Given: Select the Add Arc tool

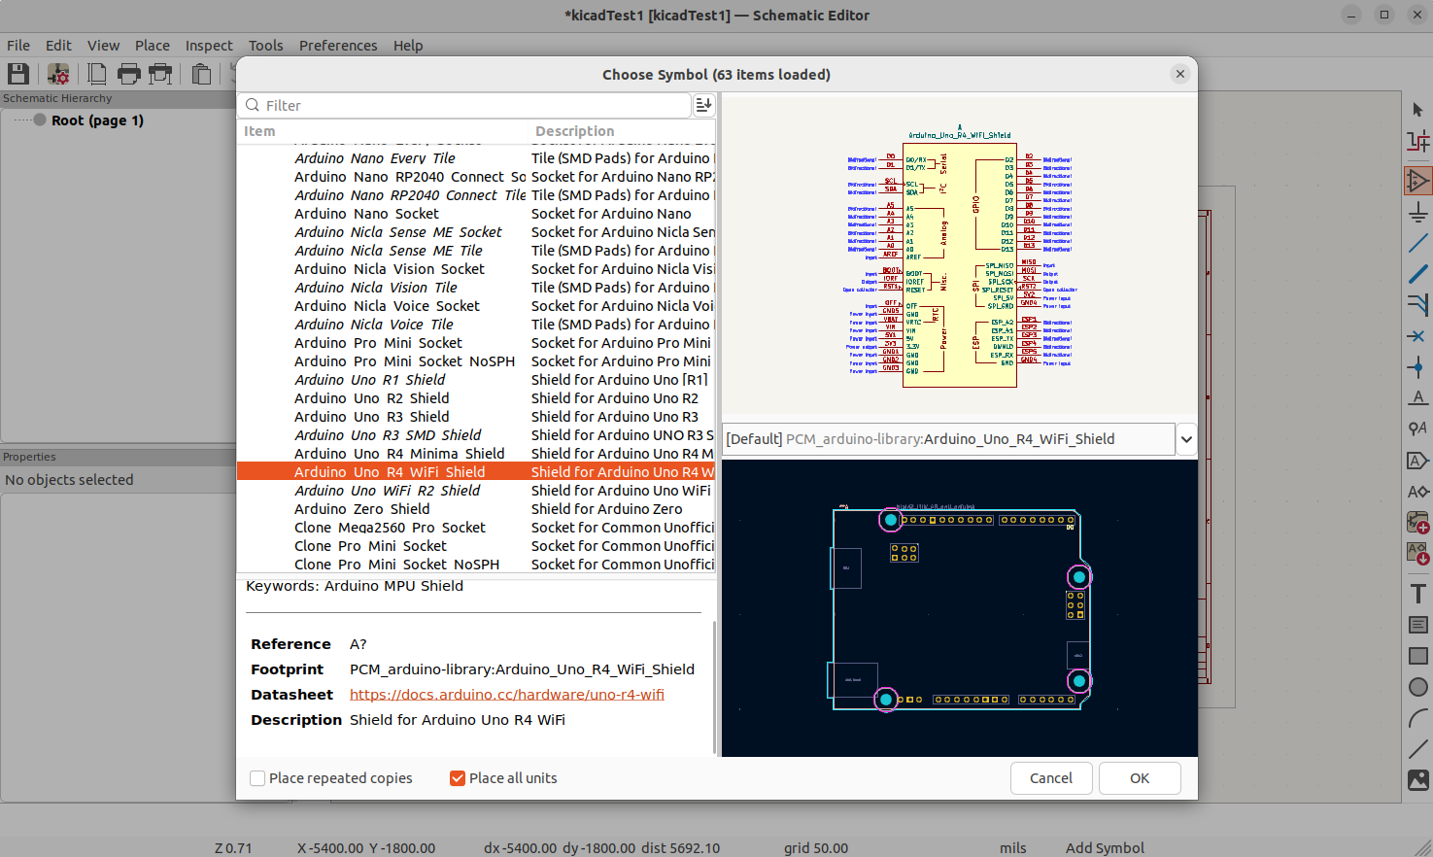Looking at the screenshot, I should coord(1418,718).
